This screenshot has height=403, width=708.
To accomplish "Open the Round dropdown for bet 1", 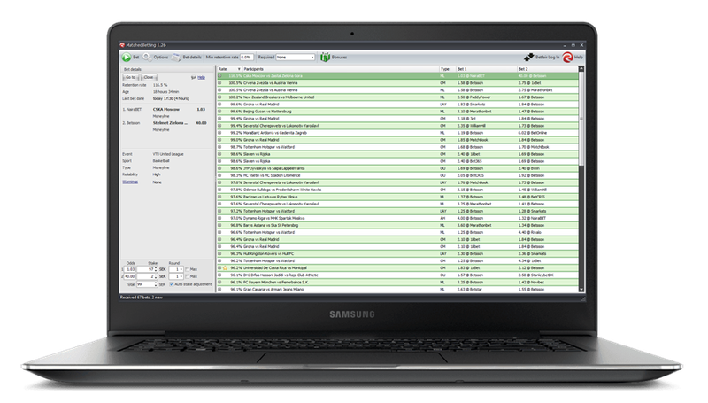I will (x=176, y=269).
